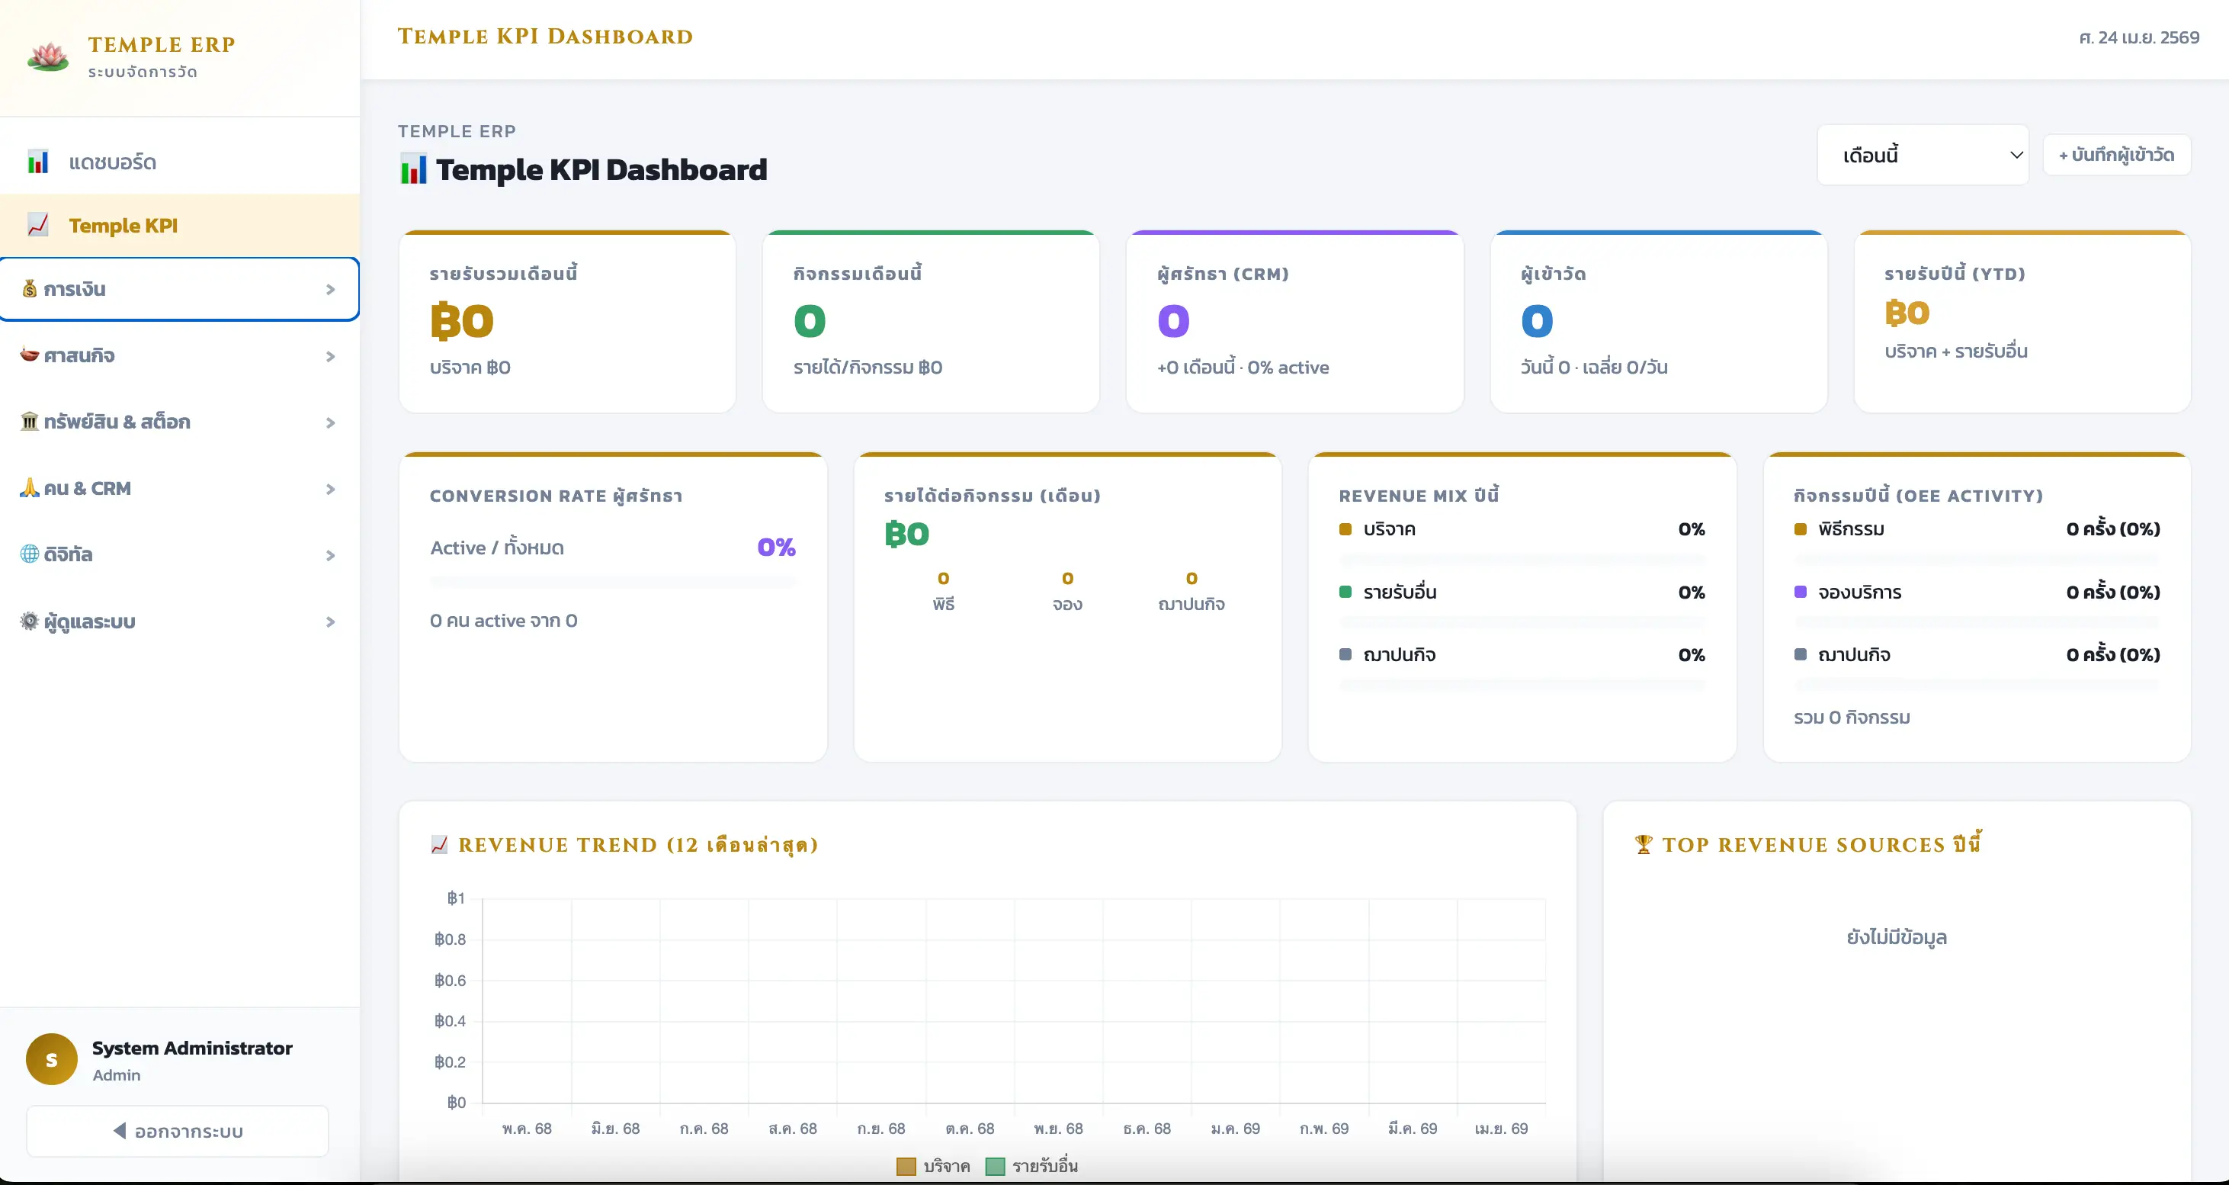The width and height of the screenshot is (2229, 1185).
Task: Click the bar chart icon beside แดชบอร์ด
Action: point(38,162)
